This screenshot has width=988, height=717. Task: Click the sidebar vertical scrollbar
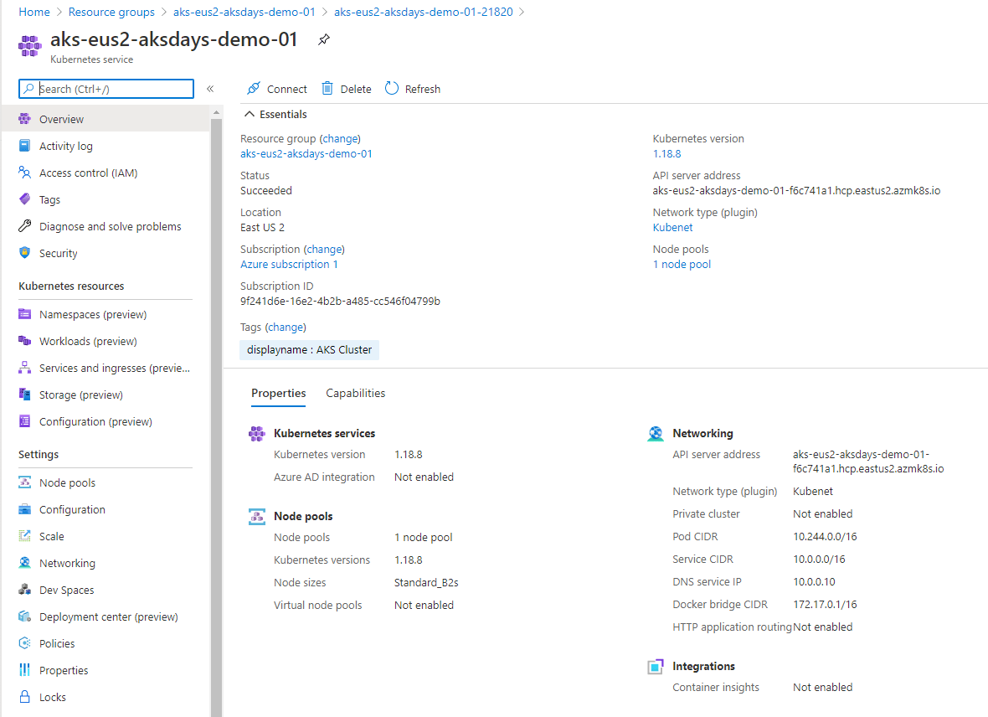(216, 417)
